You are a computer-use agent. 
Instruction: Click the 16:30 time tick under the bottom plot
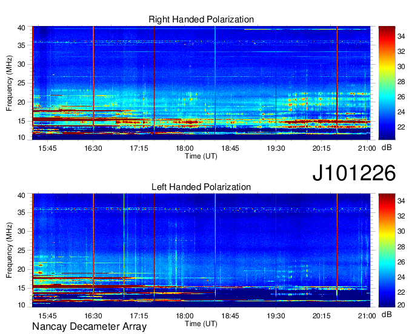pos(93,316)
